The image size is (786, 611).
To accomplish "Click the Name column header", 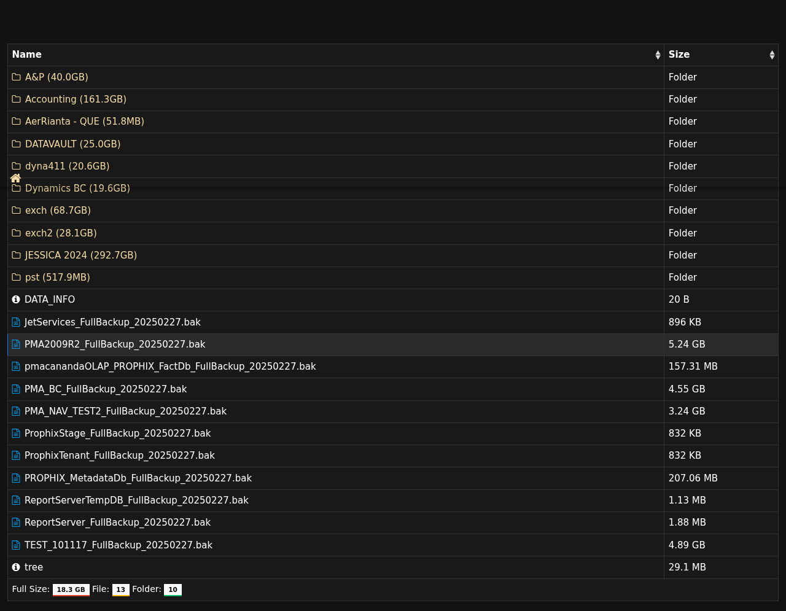I will pyautogui.click(x=27, y=55).
